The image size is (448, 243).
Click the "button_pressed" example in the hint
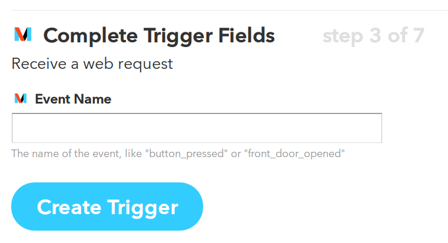coord(187,154)
